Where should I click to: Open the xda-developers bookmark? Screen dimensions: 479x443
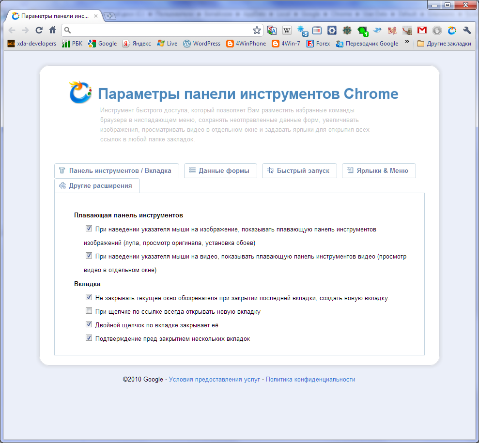click(32, 44)
